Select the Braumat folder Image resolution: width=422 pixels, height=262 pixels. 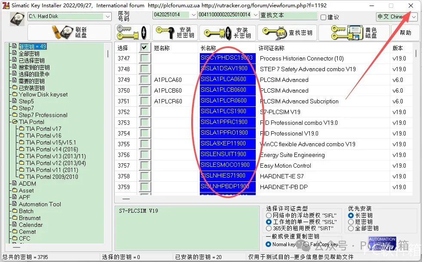click(x=30, y=218)
